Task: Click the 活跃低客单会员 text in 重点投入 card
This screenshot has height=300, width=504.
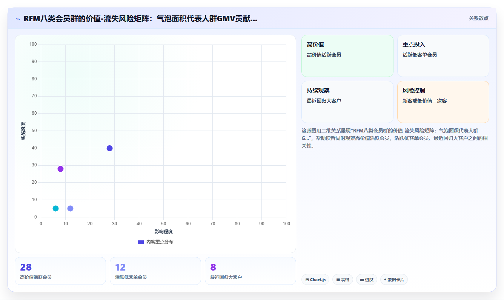Action: [x=419, y=55]
